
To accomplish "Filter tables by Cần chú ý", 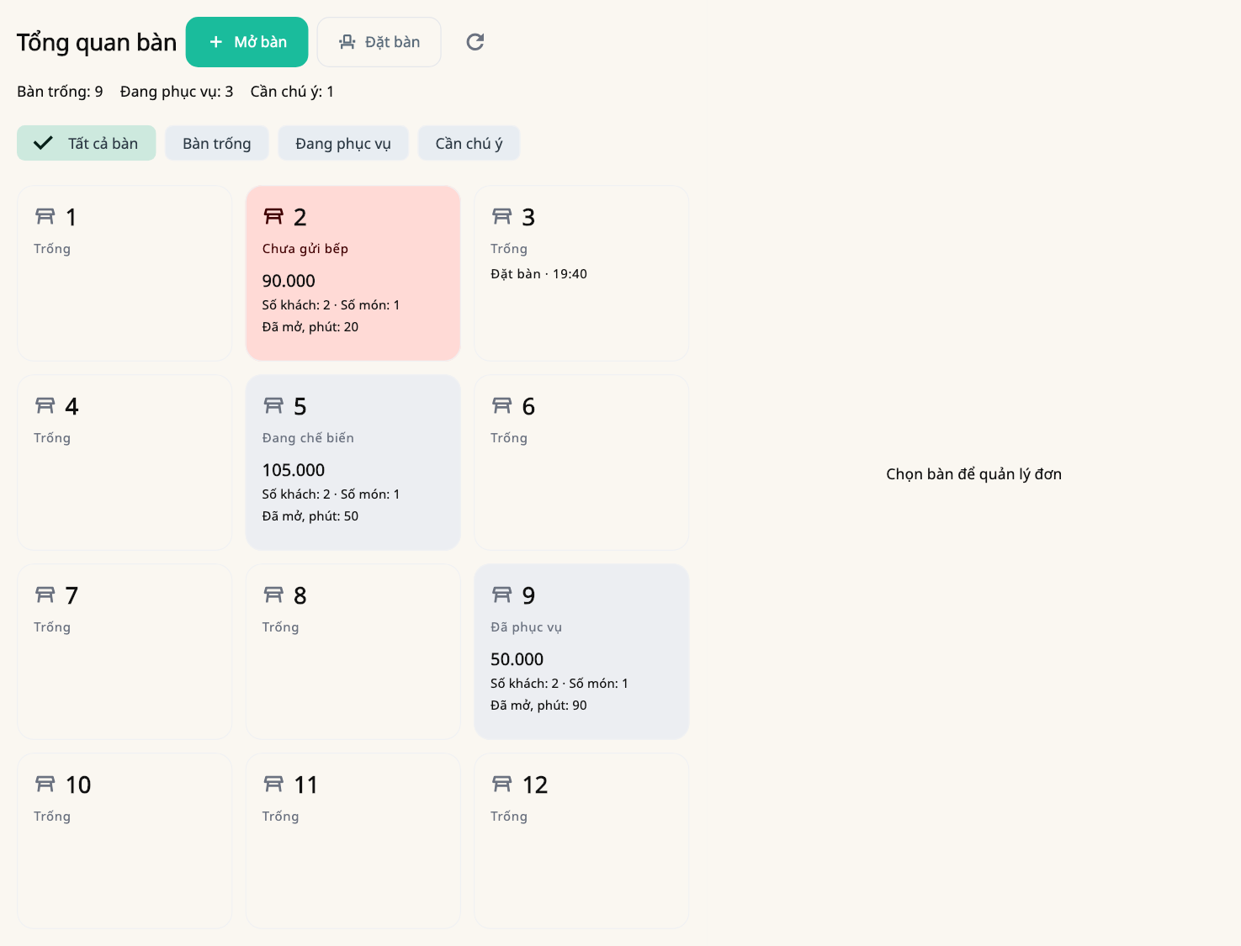I will pyautogui.click(x=469, y=143).
